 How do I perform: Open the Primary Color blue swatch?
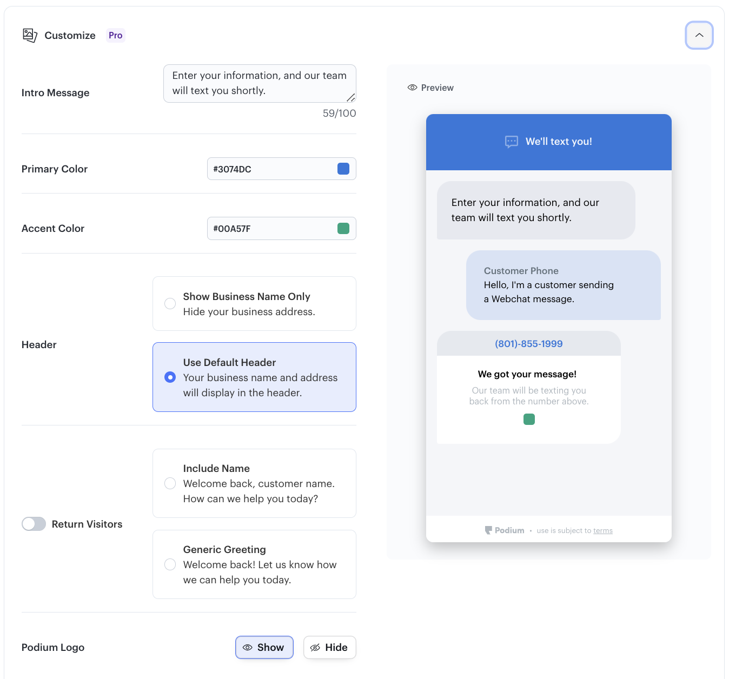pyautogui.click(x=343, y=169)
